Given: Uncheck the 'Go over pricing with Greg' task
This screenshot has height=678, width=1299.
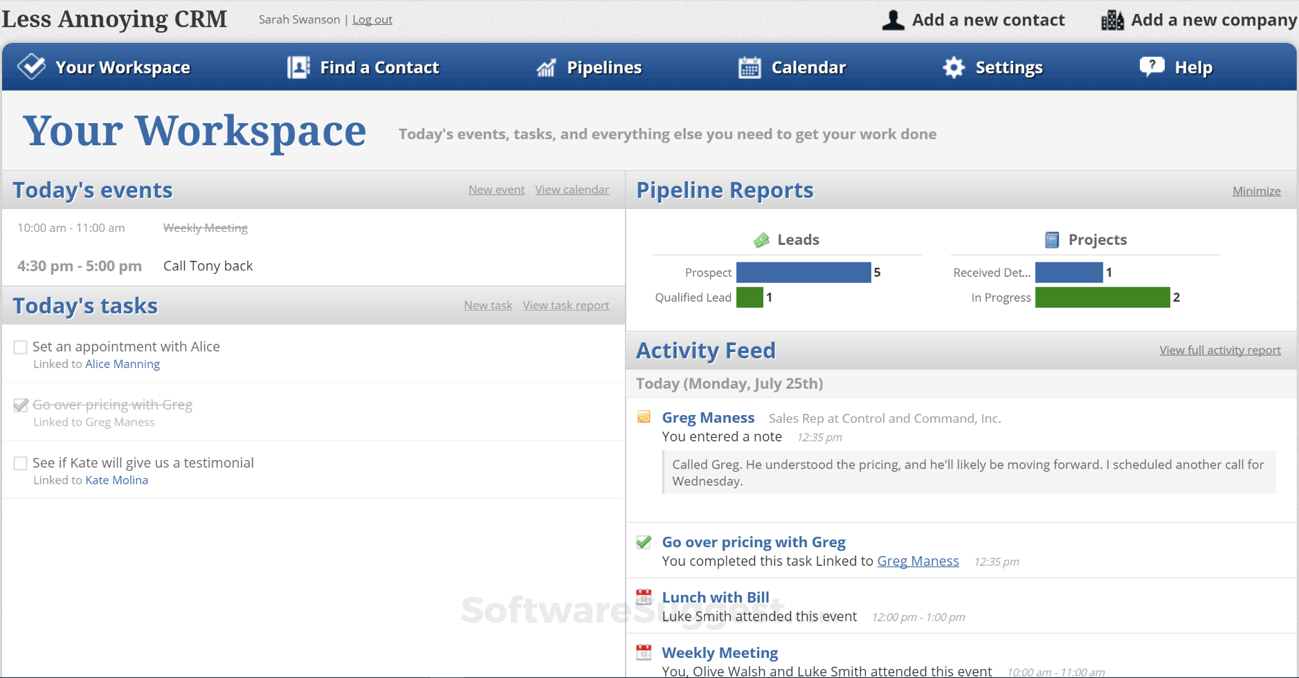Looking at the screenshot, I should (x=21, y=405).
